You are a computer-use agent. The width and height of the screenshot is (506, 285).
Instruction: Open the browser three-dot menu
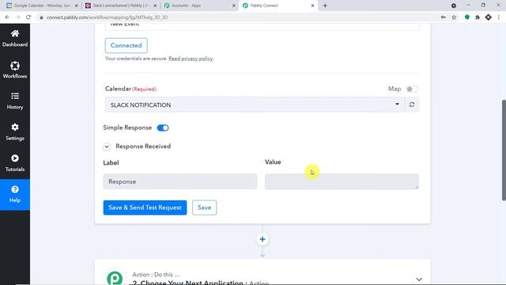pyautogui.click(x=499, y=17)
